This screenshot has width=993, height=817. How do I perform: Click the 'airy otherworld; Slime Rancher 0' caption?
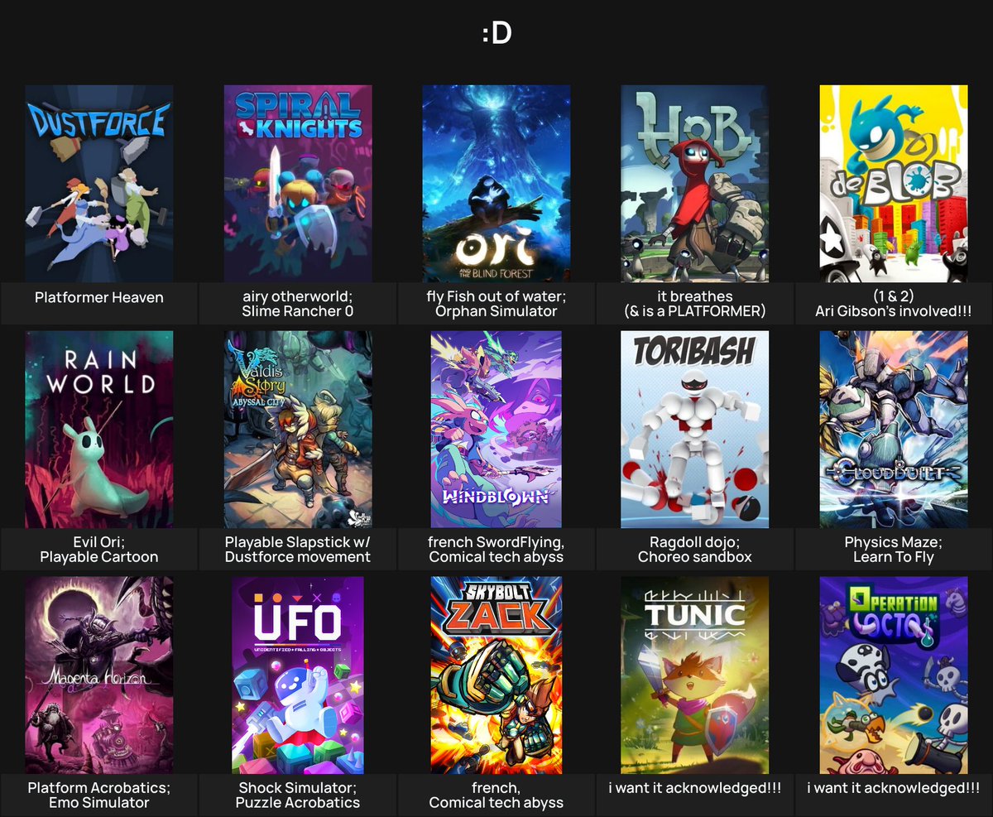(298, 304)
